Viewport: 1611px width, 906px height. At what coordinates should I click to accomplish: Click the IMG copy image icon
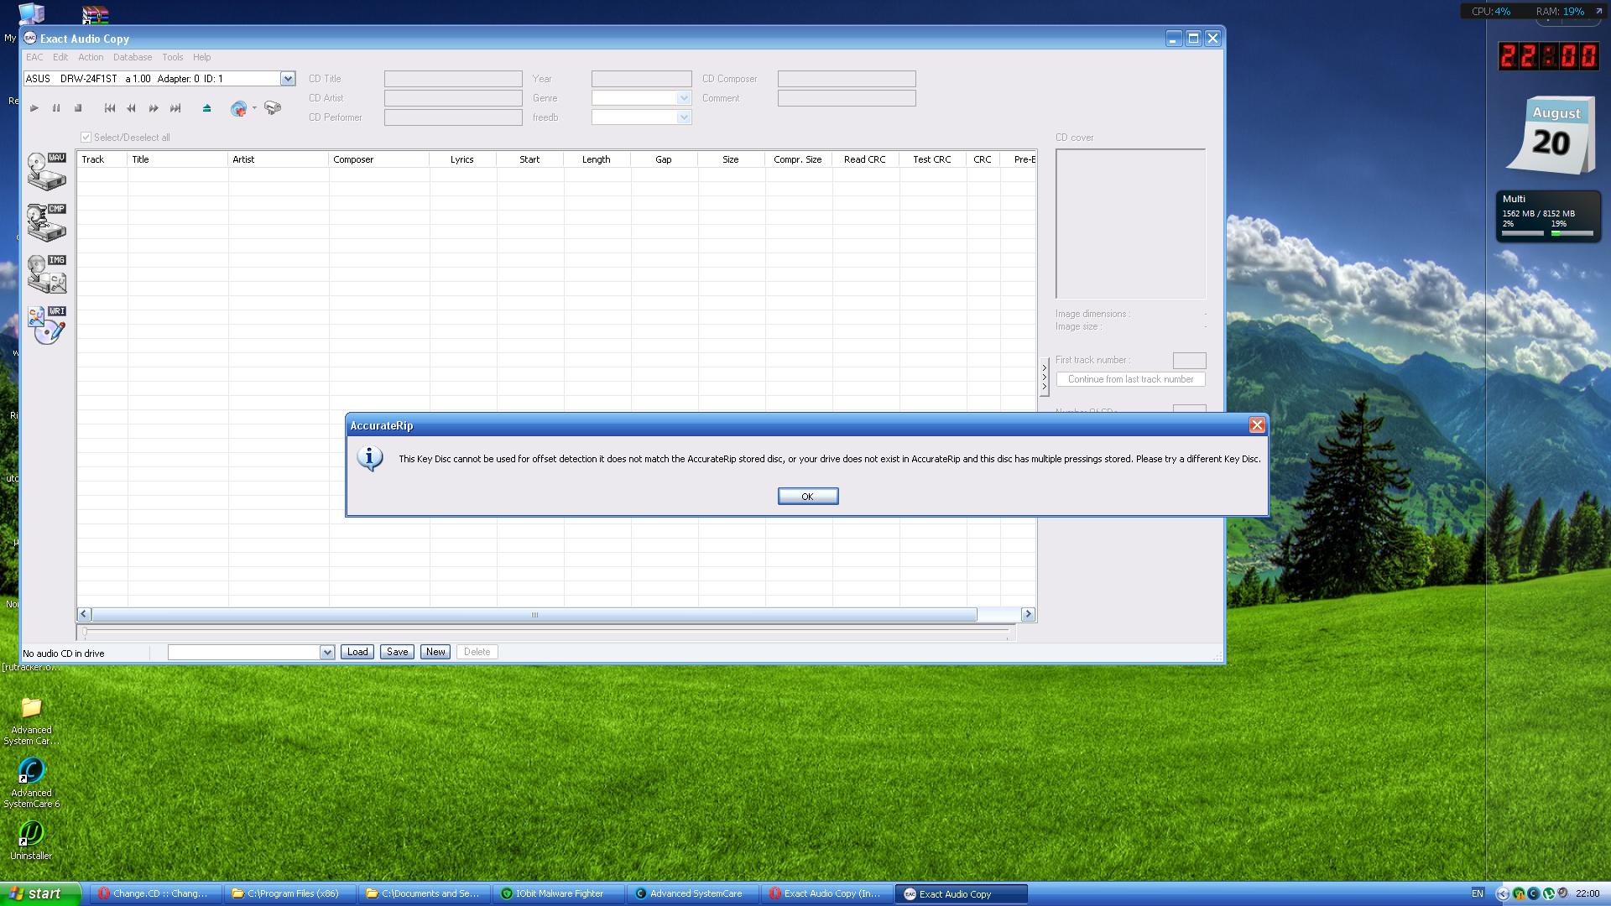coord(47,273)
